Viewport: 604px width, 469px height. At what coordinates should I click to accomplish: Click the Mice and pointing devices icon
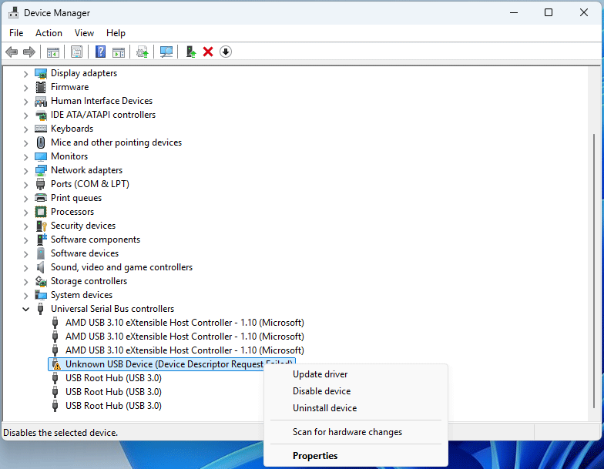tap(41, 142)
